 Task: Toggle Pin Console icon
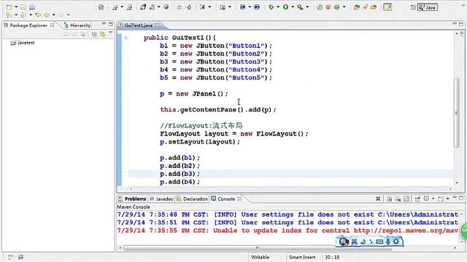[x=417, y=199]
